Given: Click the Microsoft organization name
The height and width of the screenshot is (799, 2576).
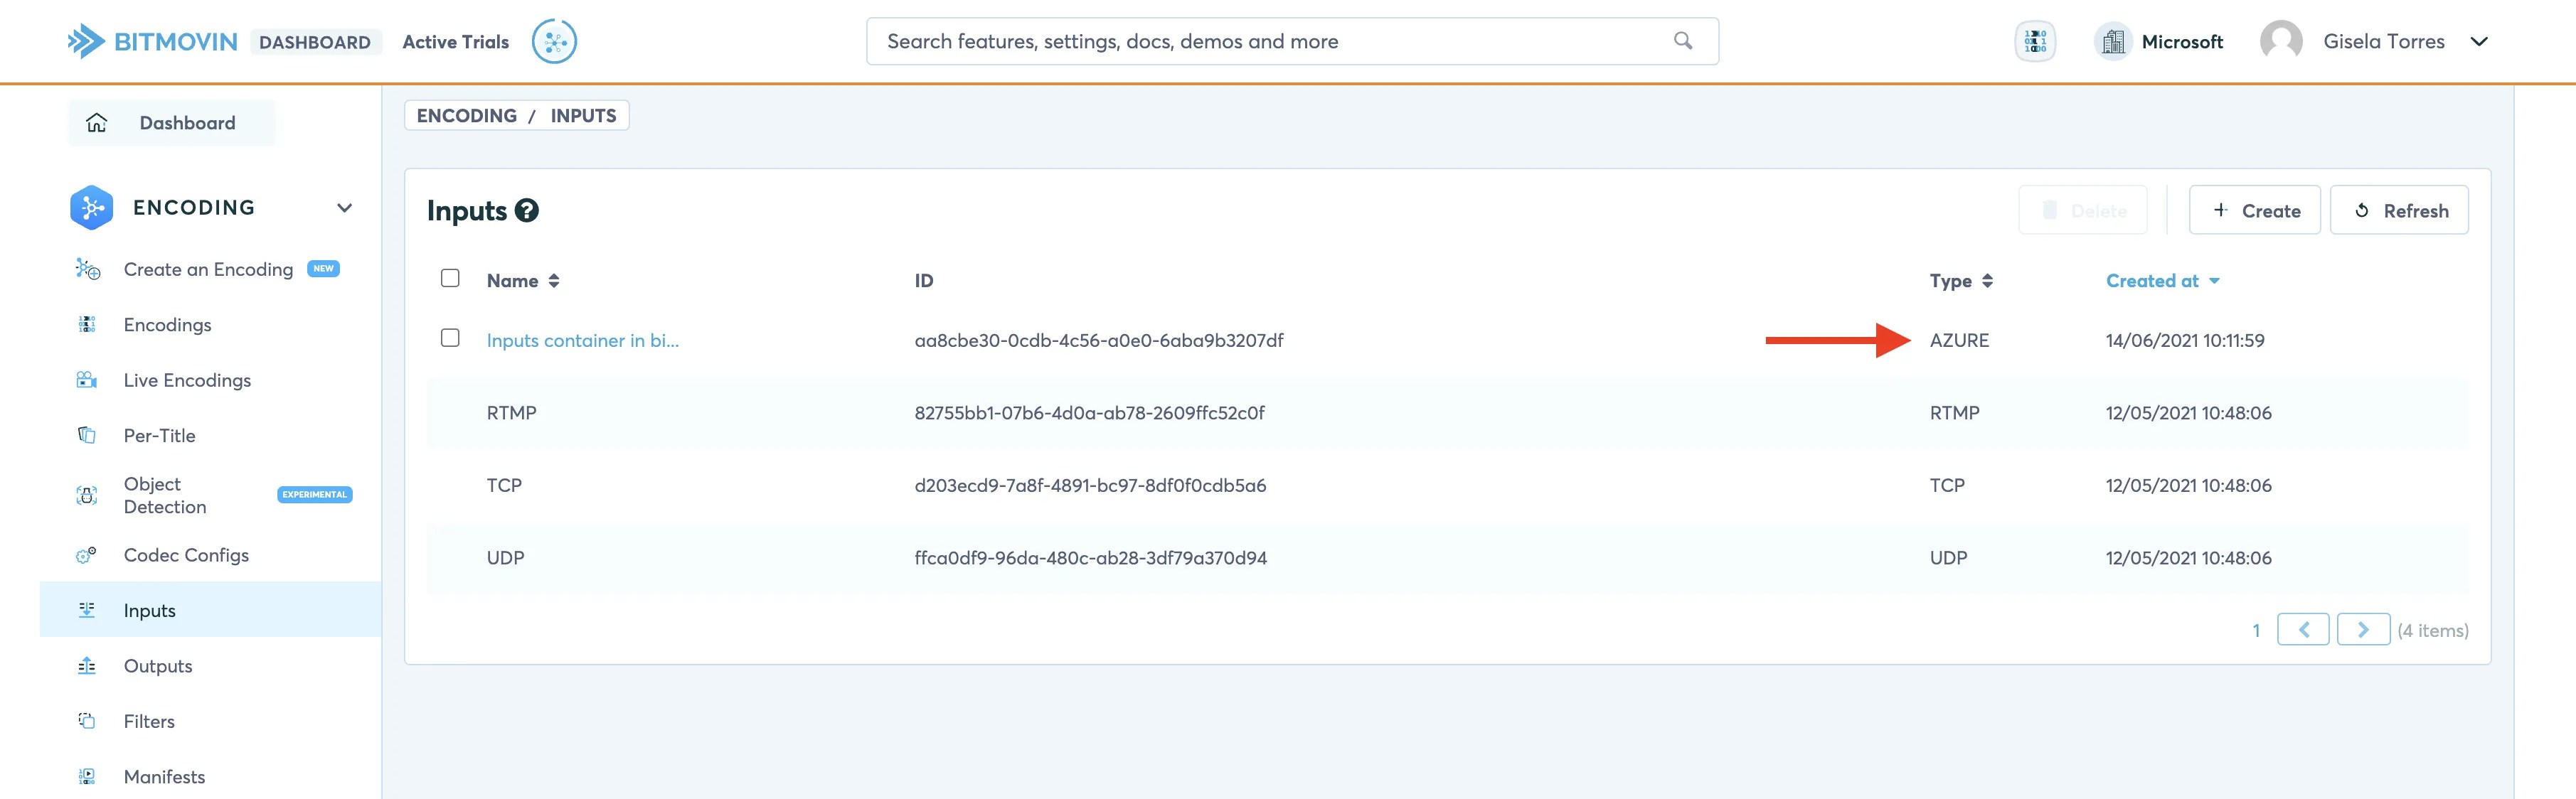Looking at the screenshot, I should 2182,42.
